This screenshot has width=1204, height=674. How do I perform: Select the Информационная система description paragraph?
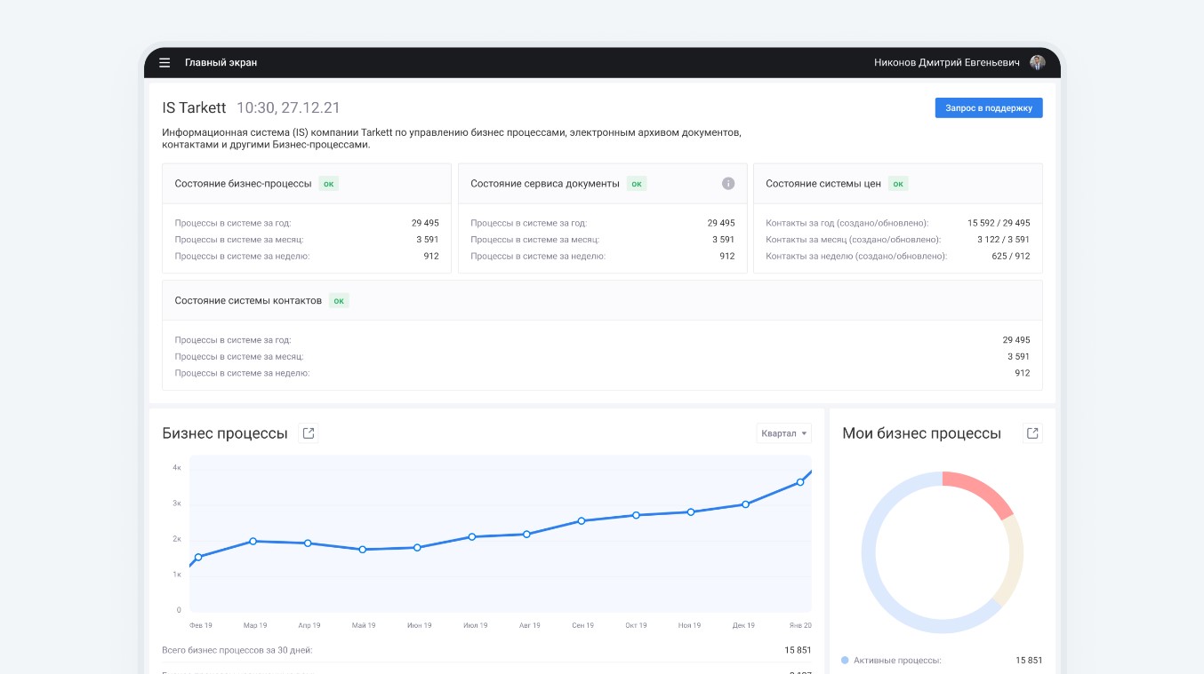point(452,139)
